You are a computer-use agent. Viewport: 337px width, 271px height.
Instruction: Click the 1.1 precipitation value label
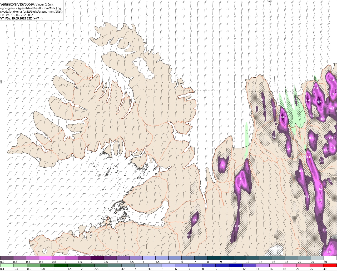point(333,148)
